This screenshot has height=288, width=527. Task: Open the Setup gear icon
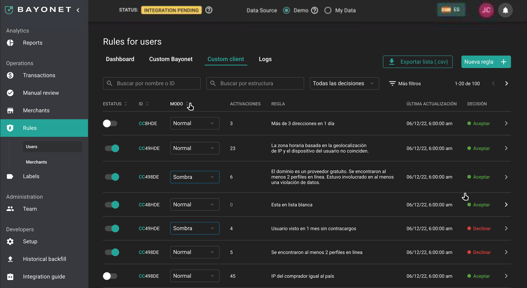coord(10,241)
